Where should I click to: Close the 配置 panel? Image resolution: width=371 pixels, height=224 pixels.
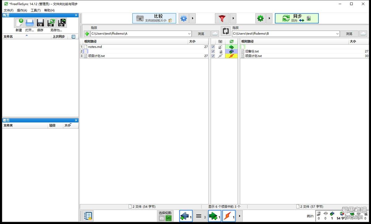tap(76, 15)
